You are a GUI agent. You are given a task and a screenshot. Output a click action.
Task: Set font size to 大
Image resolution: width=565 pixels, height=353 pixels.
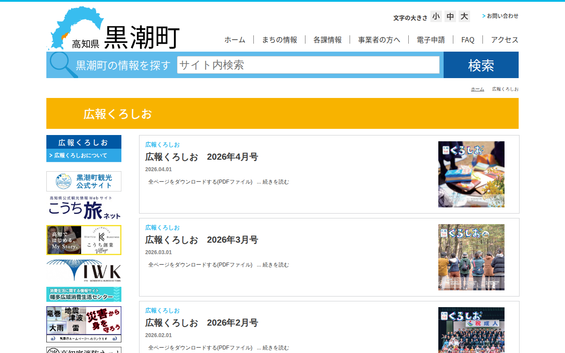tap(464, 16)
